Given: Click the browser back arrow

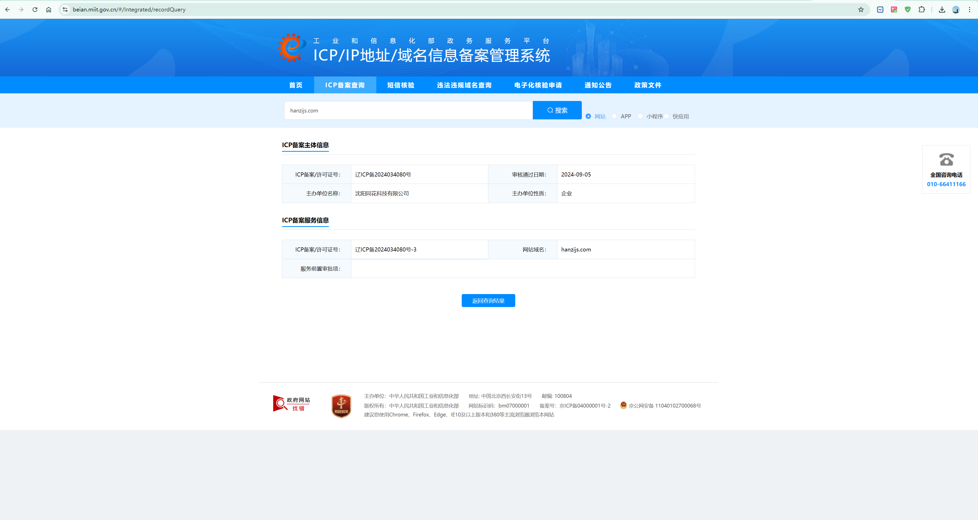Looking at the screenshot, I should [x=8, y=9].
